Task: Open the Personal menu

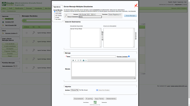Action: coord(29,8)
